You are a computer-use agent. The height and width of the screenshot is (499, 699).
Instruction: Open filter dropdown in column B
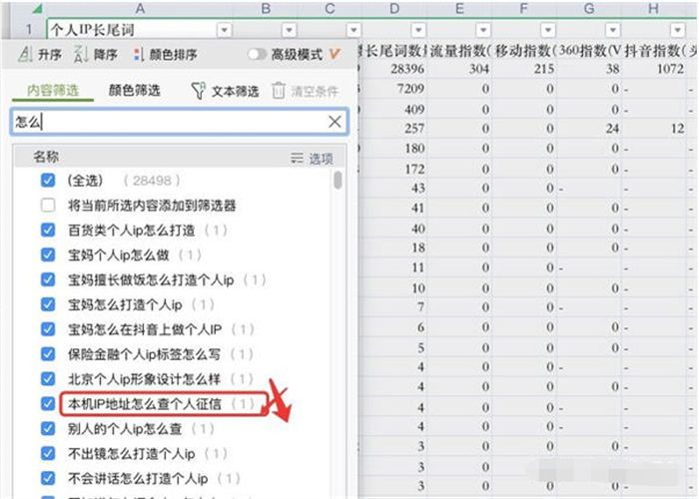[x=289, y=30]
